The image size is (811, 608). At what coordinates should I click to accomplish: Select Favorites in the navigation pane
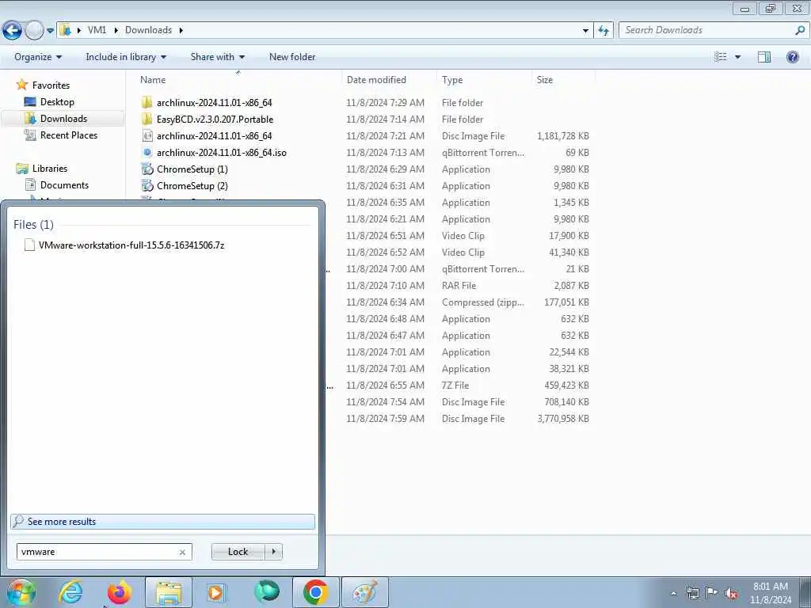click(x=51, y=85)
